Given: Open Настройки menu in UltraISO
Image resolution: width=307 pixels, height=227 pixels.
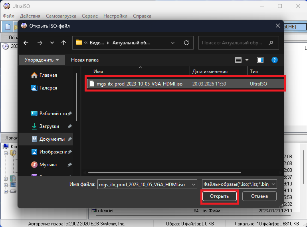Looking at the screenshot, I should tap(115, 16).
